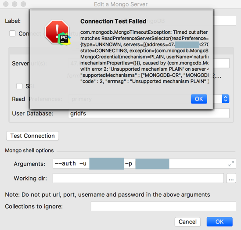Click the red error stop icon
The width and height of the screenshot is (241, 230).
pyautogui.click(x=57, y=31)
